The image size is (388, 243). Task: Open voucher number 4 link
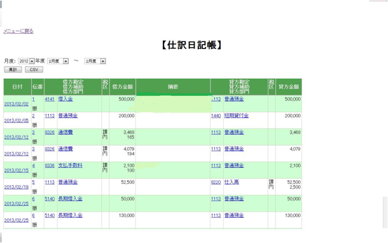(34, 165)
